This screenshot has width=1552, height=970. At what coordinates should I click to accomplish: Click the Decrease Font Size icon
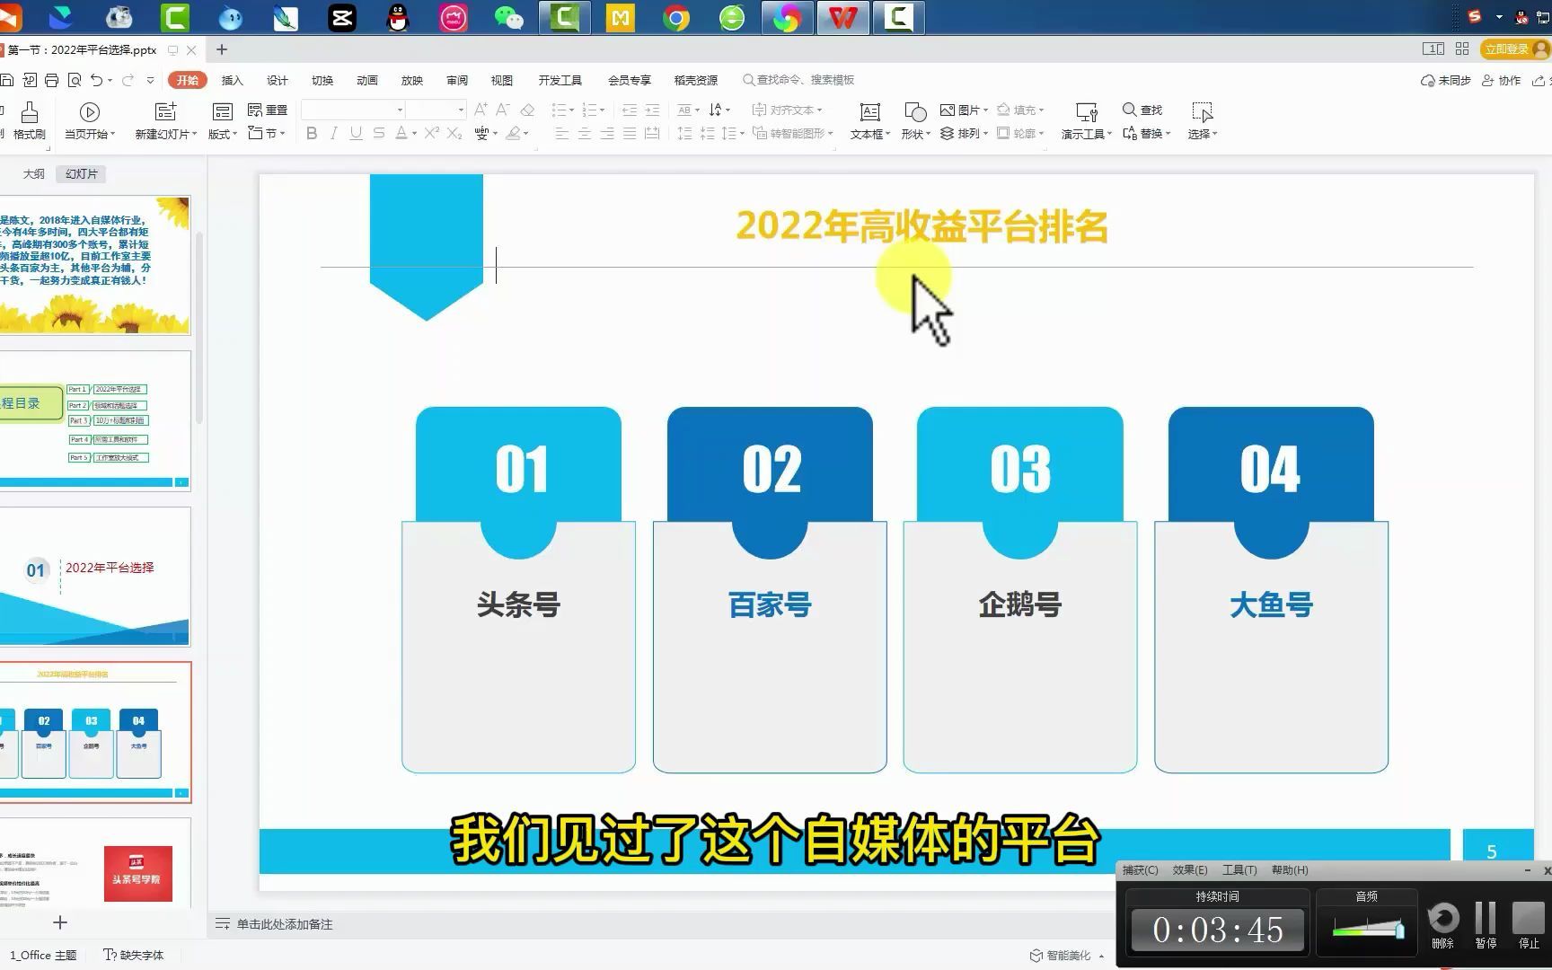click(x=503, y=110)
